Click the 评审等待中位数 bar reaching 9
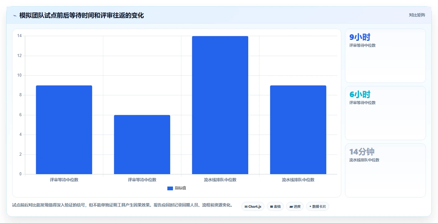Viewport: 438px width, 223px height. [64, 130]
